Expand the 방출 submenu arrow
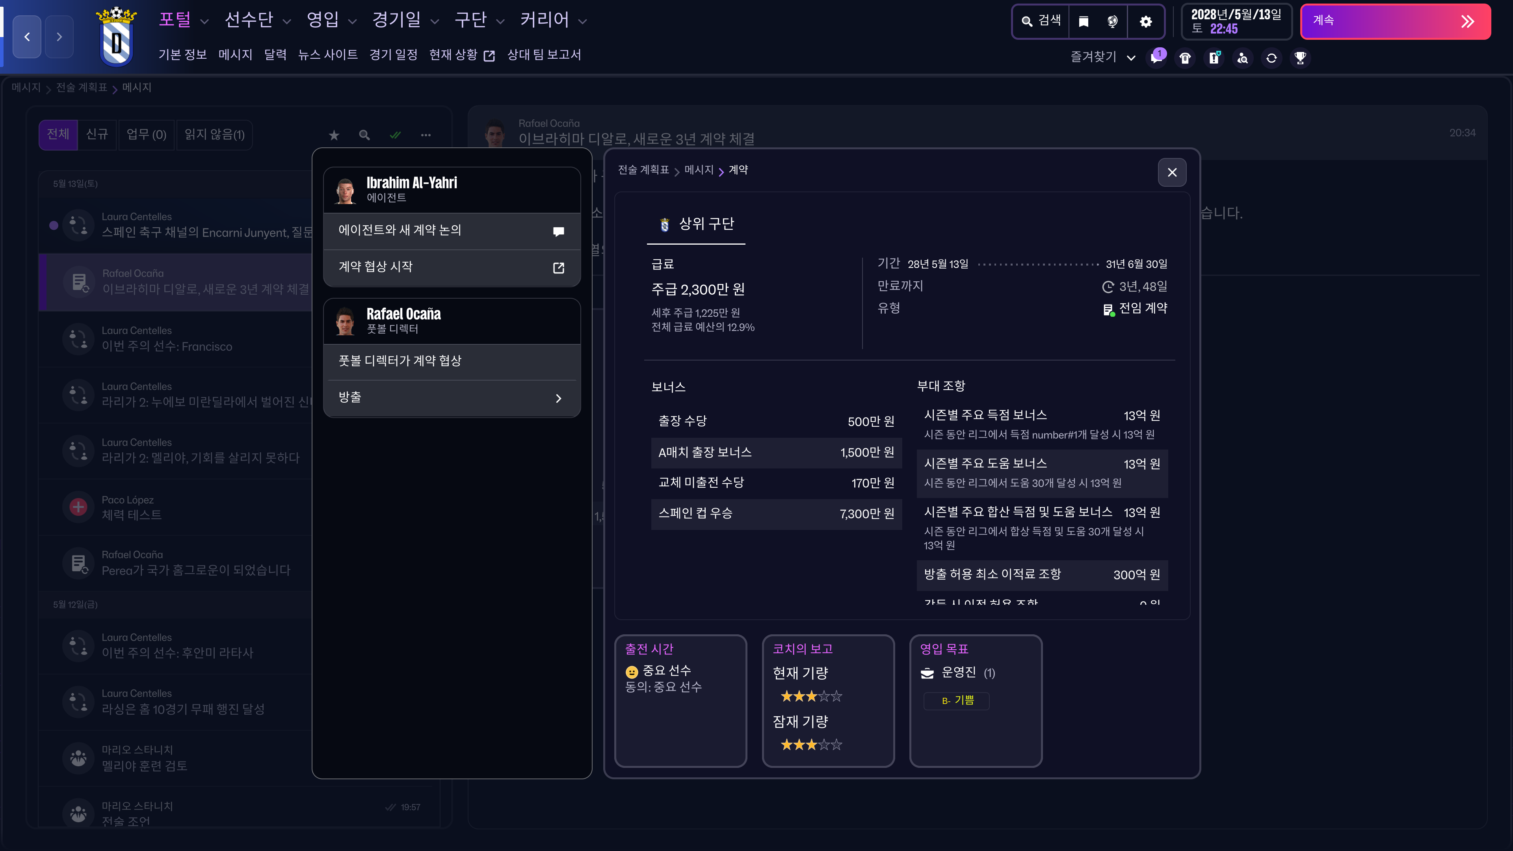1513x851 pixels. (558, 398)
